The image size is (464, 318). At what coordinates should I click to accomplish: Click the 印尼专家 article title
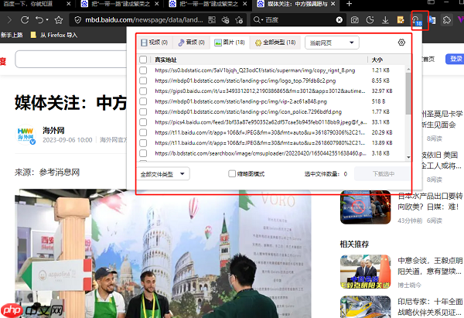(430, 307)
